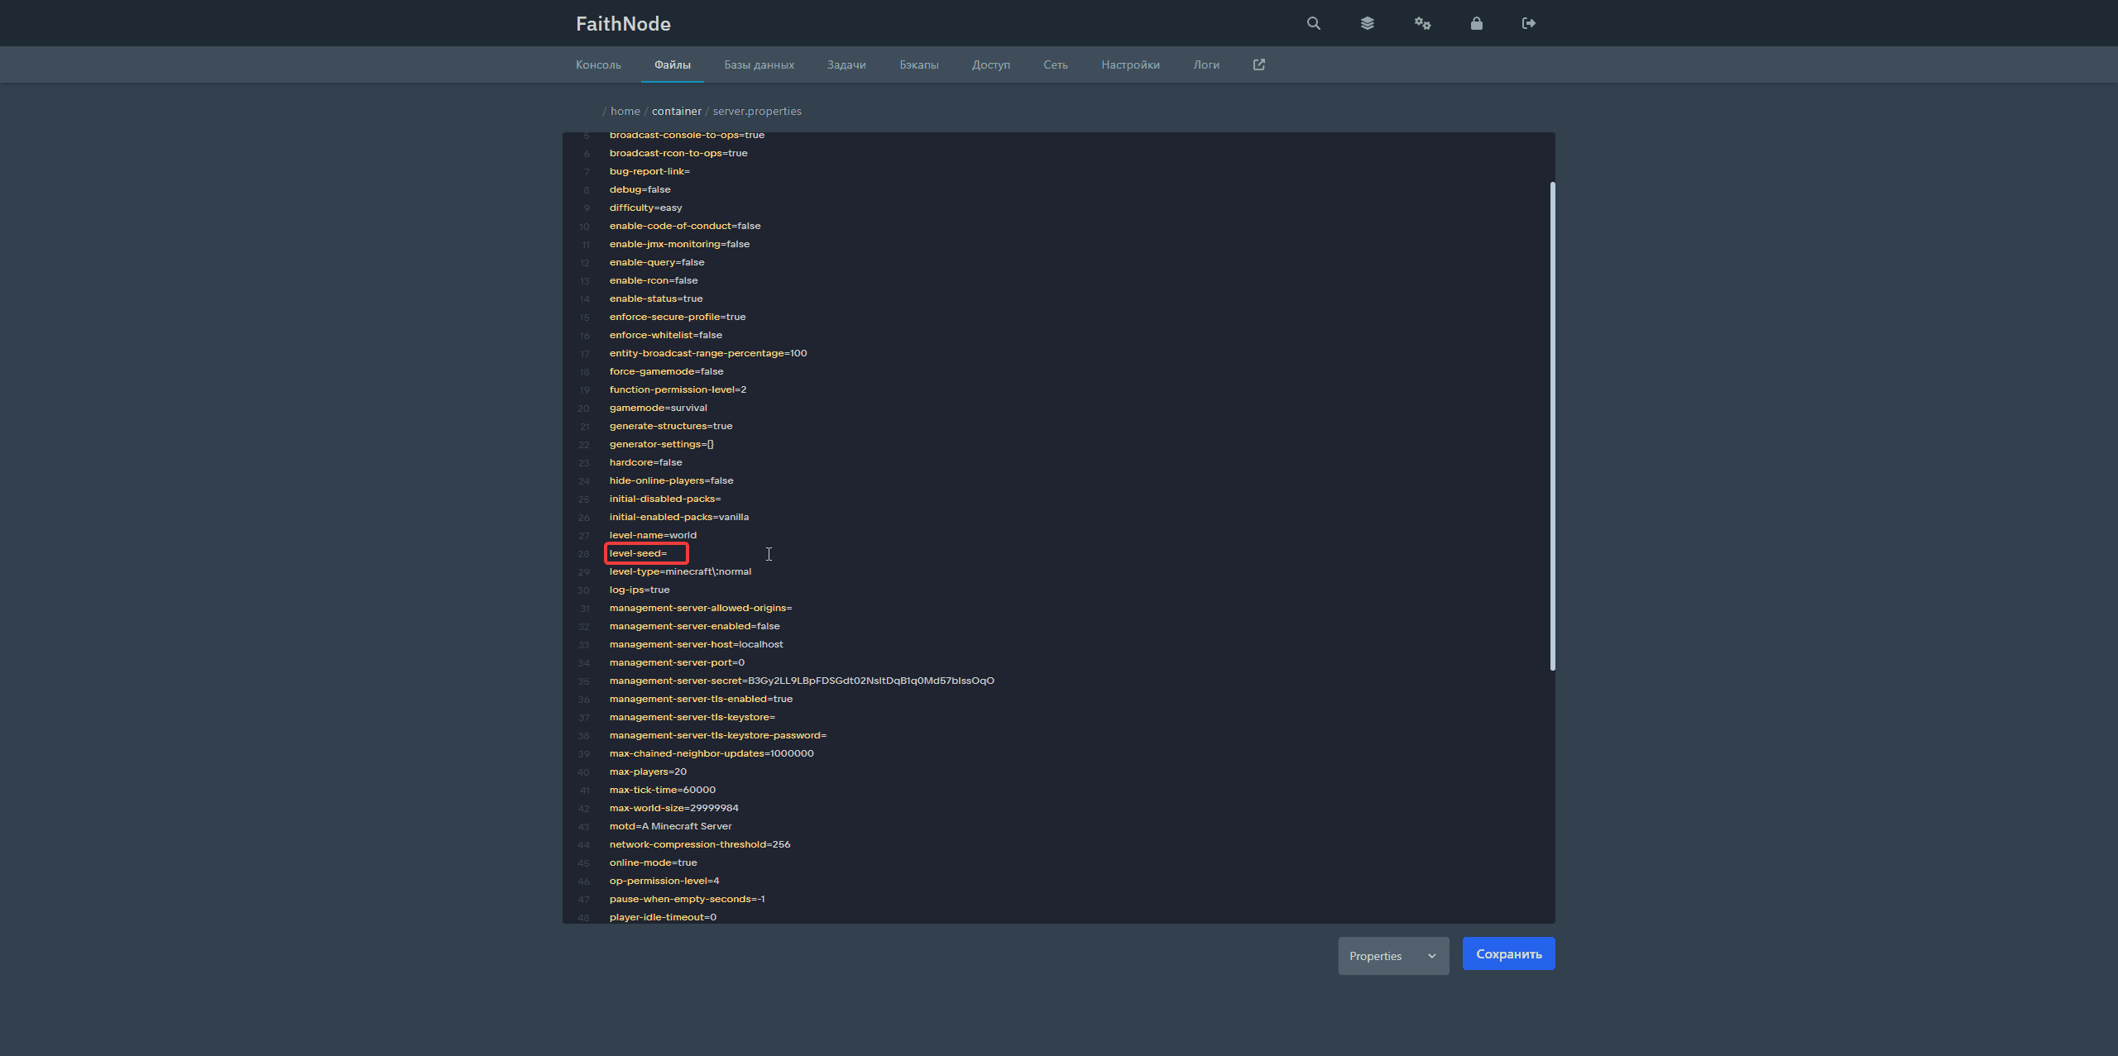The height and width of the screenshot is (1056, 2118).
Task: Click the account lock icon
Action: pos(1476,23)
